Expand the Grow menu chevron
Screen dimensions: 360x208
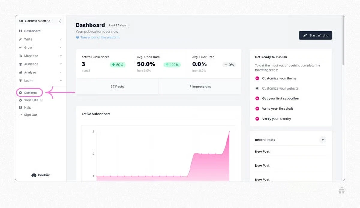point(61,47)
